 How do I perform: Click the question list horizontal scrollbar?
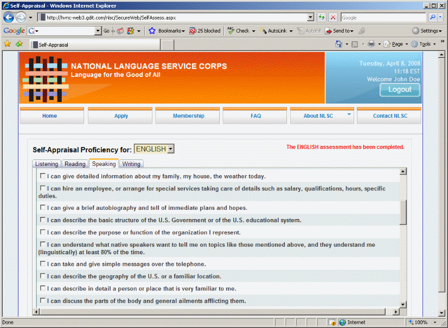point(212,311)
